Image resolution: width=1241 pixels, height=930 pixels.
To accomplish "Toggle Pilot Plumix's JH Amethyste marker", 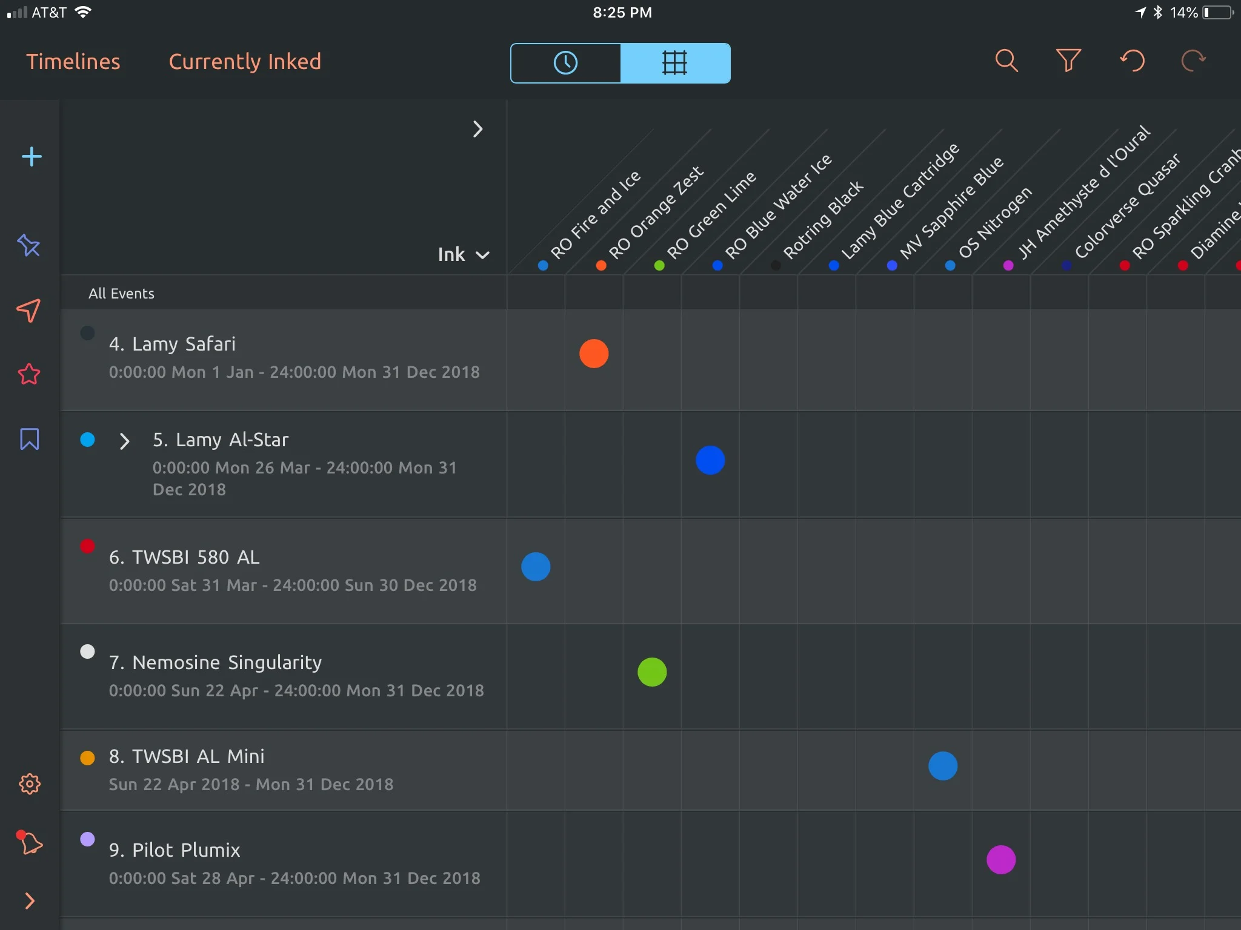I will click(x=1001, y=860).
